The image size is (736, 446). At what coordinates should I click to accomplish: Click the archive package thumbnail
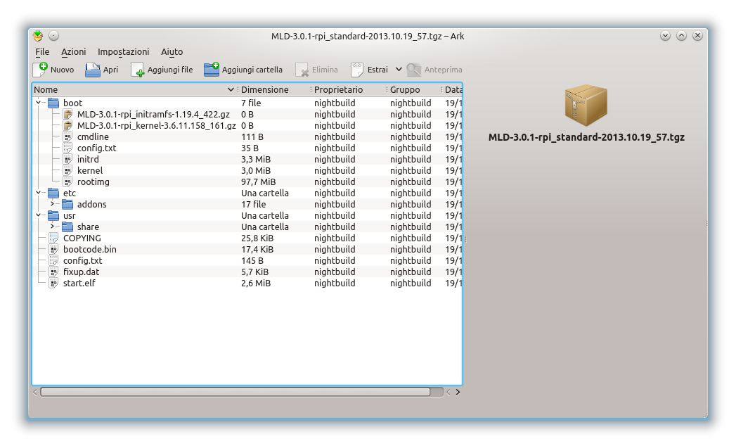(x=586, y=105)
